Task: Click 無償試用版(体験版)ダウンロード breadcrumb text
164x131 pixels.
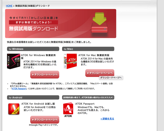Action: (33, 6)
